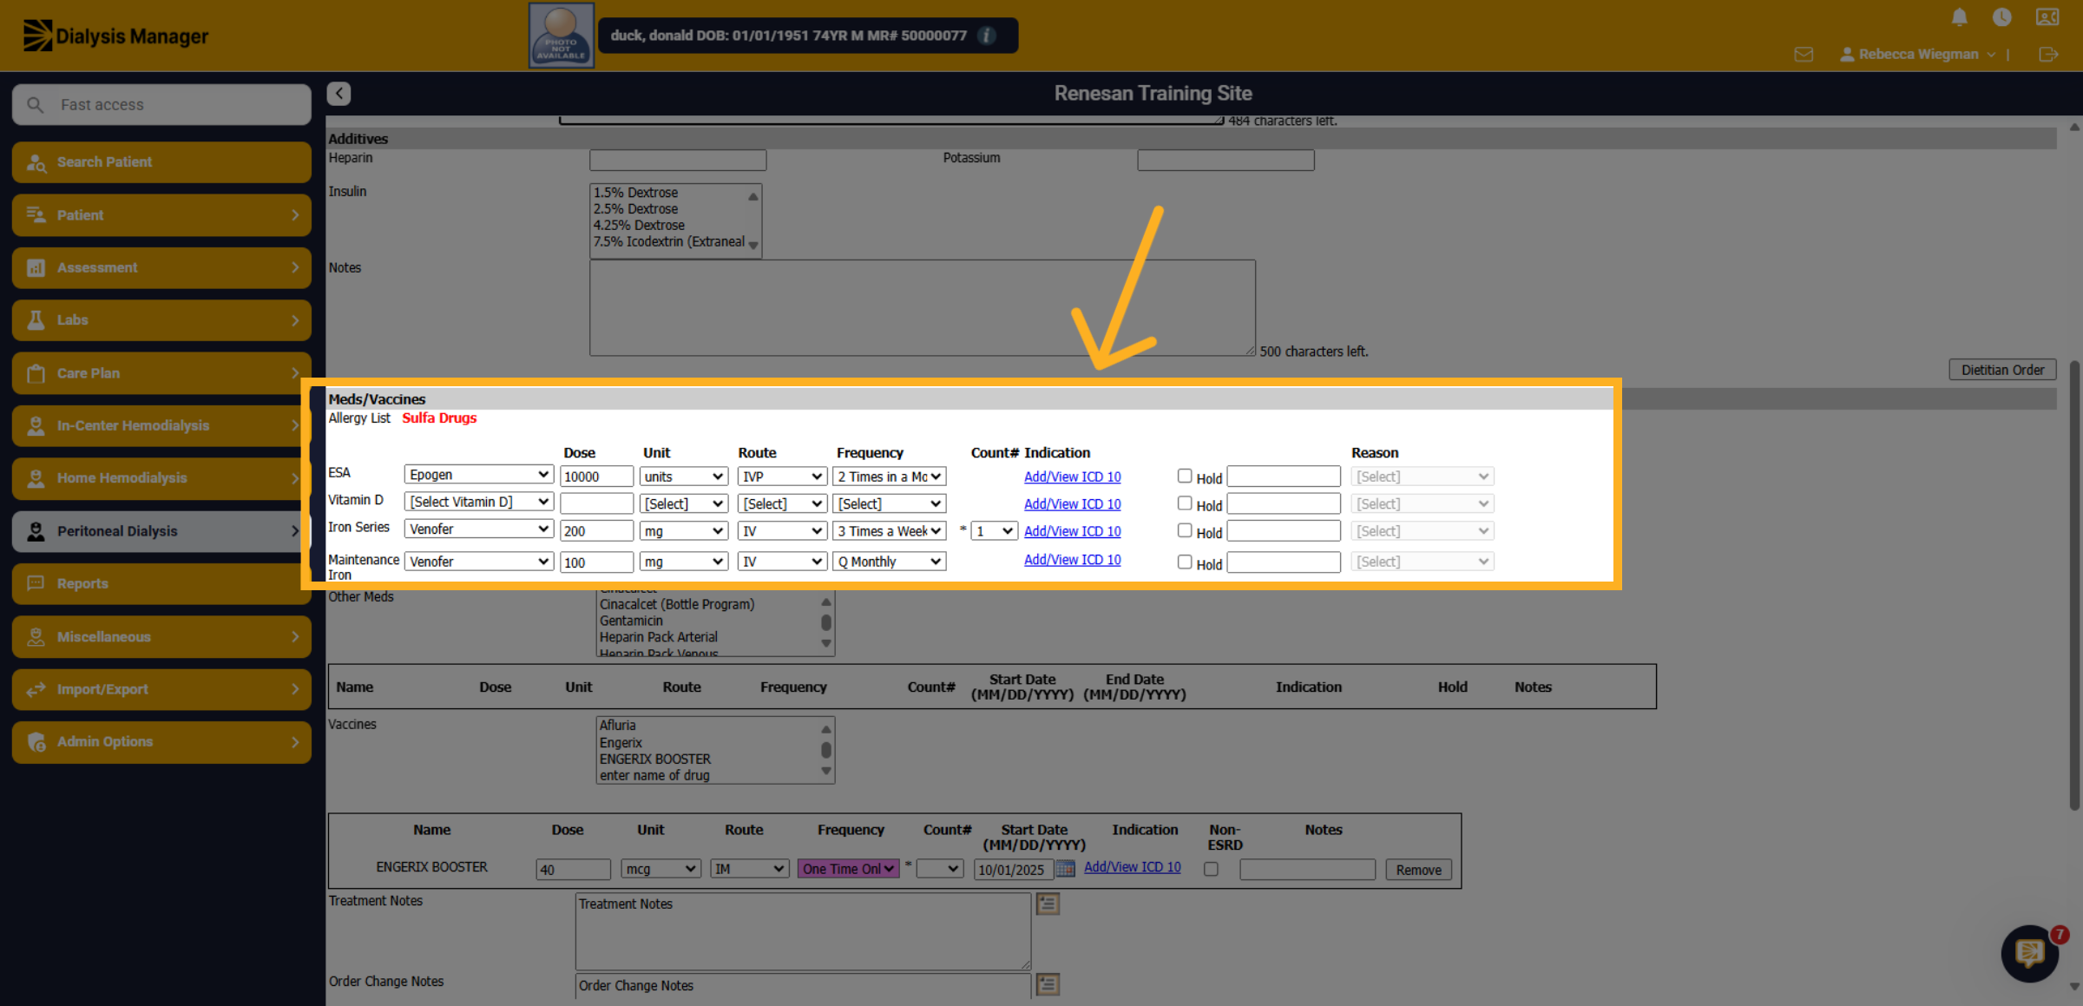This screenshot has width=2083, height=1006.
Task: Open calendar picker for ENGERIX start date
Action: click(x=1066, y=869)
